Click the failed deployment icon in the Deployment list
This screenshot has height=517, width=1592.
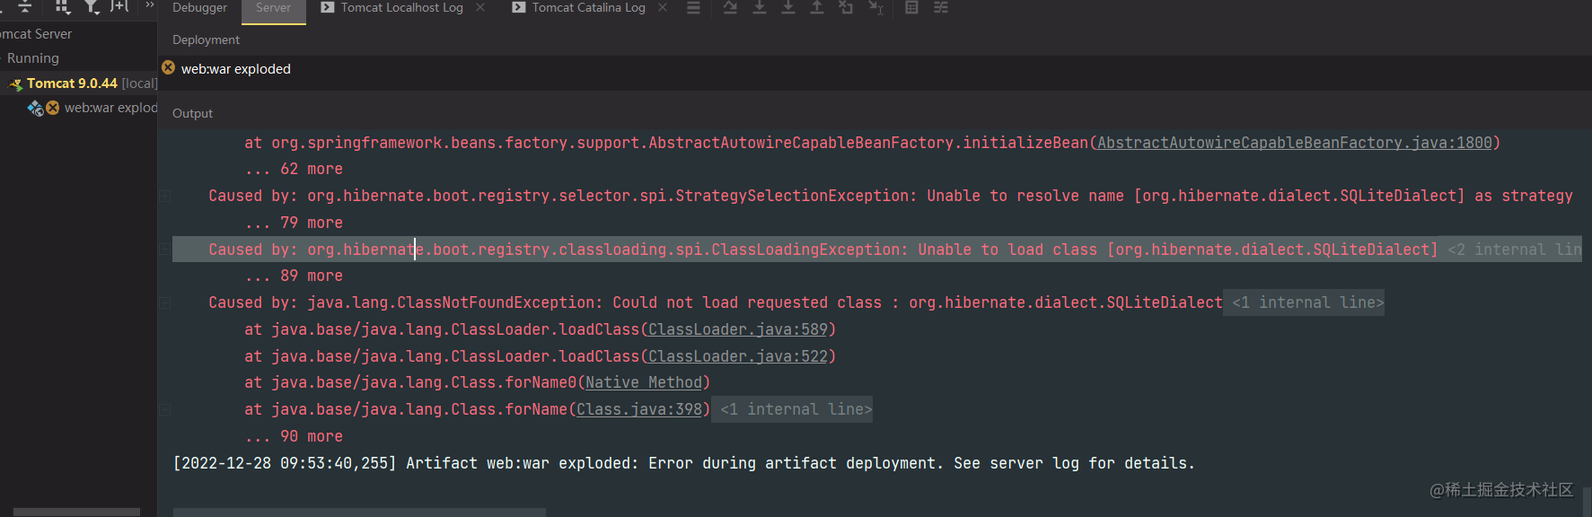click(x=168, y=67)
